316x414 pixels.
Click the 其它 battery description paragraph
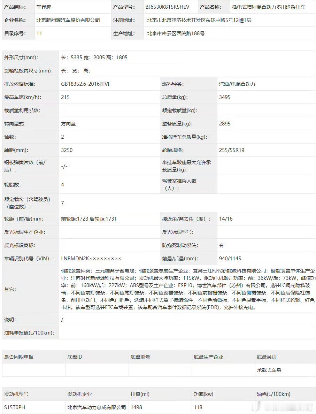point(188,289)
